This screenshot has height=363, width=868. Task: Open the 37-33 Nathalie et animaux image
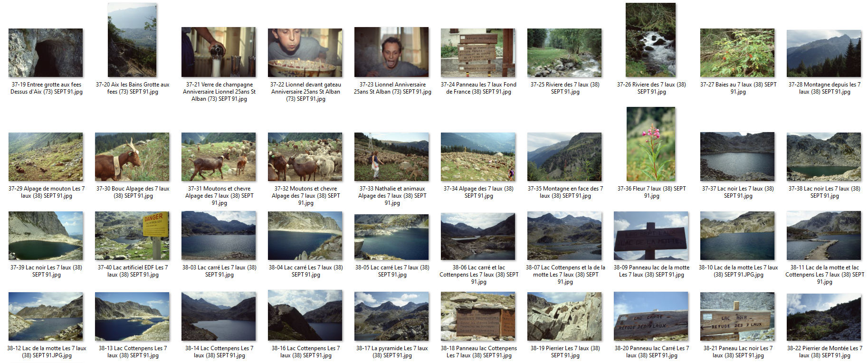[x=391, y=156]
